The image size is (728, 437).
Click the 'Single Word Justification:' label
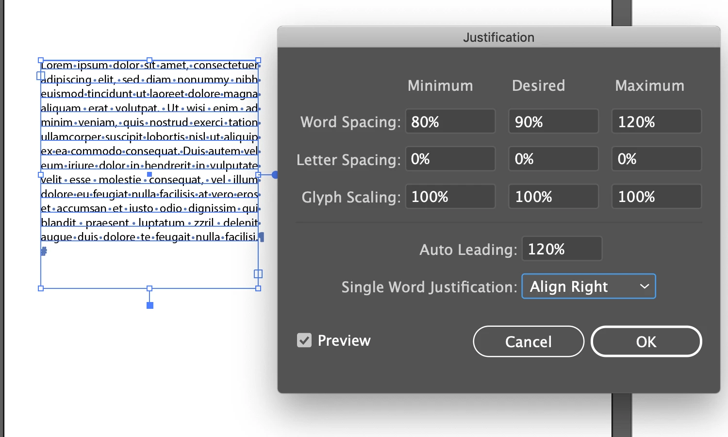tap(429, 287)
